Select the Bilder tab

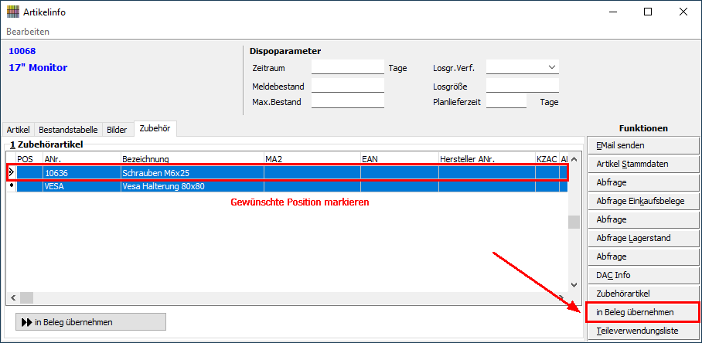[117, 130]
